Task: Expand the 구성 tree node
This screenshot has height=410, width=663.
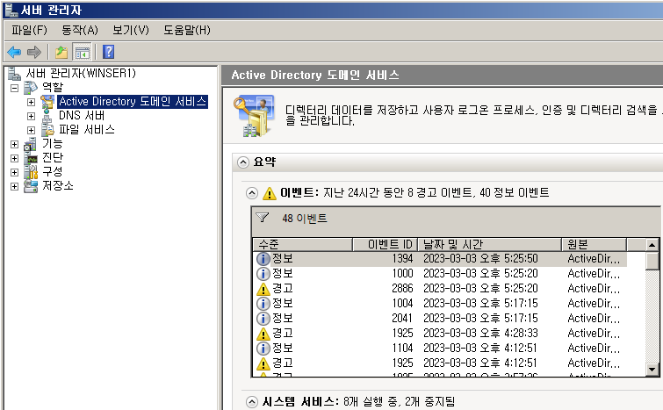Action: click(14, 172)
